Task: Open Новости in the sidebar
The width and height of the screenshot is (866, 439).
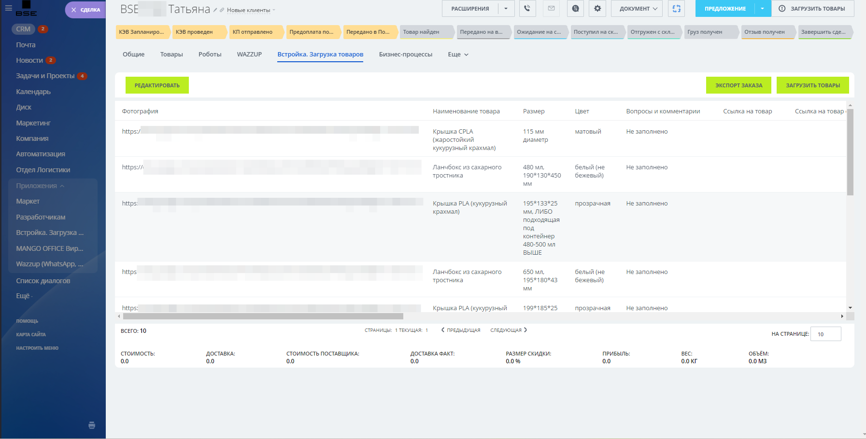Action: pos(29,60)
